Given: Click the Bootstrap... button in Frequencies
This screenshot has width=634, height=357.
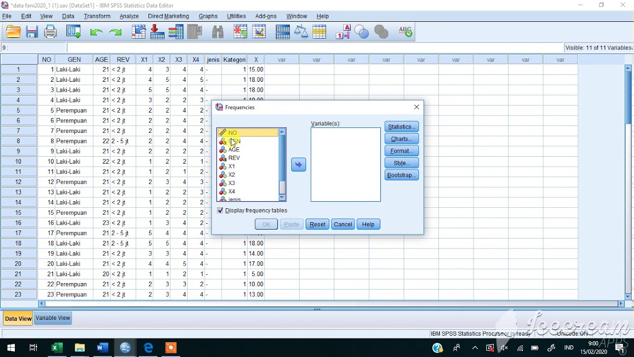Looking at the screenshot, I should (x=402, y=175).
